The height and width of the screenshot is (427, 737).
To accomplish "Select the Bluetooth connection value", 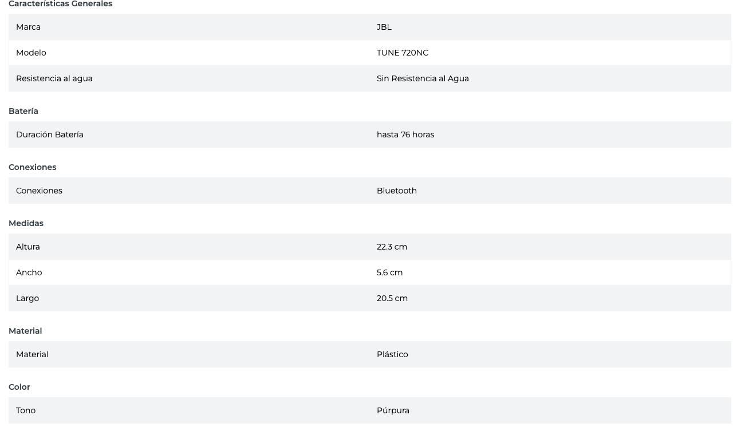I will coord(397,191).
